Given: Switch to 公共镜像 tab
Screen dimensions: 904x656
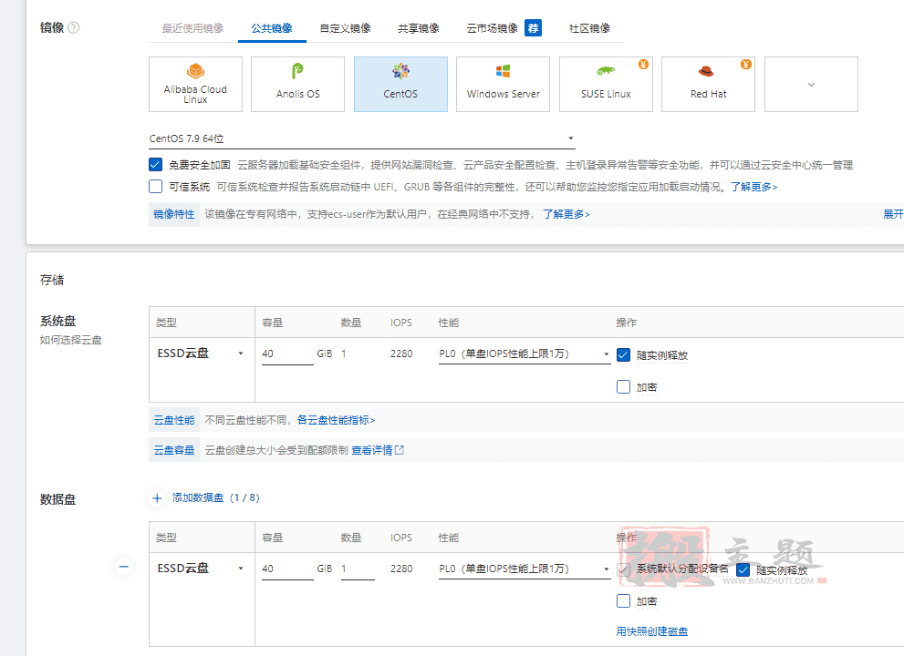Looking at the screenshot, I should [x=272, y=28].
